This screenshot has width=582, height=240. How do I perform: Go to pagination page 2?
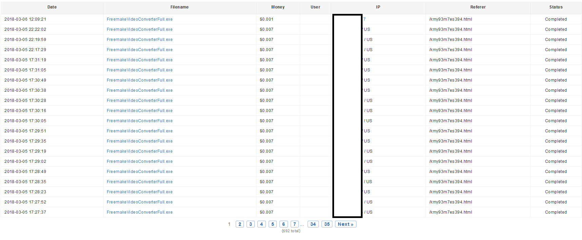point(240,224)
